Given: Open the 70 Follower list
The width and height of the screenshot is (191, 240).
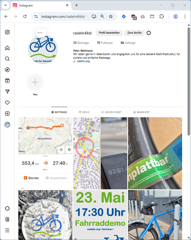Looking at the screenshot, I should pyautogui.click(x=105, y=43).
